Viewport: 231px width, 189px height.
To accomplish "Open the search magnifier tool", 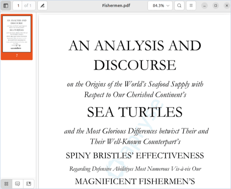I will (179, 6).
